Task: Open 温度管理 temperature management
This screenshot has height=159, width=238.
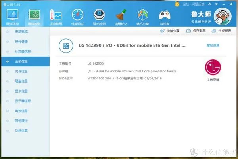Action: pos(56,15)
